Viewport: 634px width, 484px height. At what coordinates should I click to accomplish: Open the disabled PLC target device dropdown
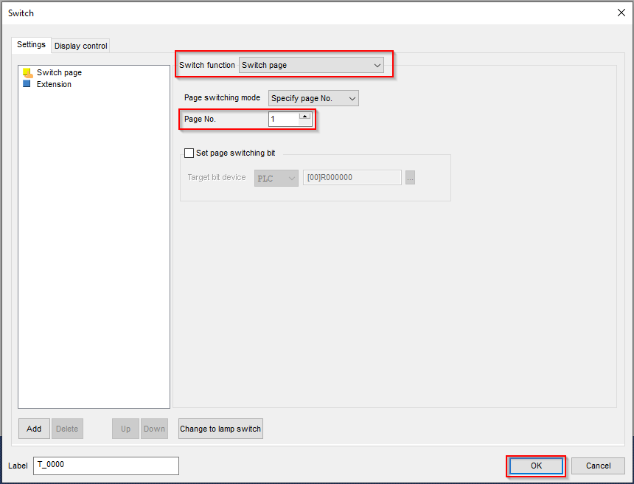pyautogui.click(x=276, y=178)
